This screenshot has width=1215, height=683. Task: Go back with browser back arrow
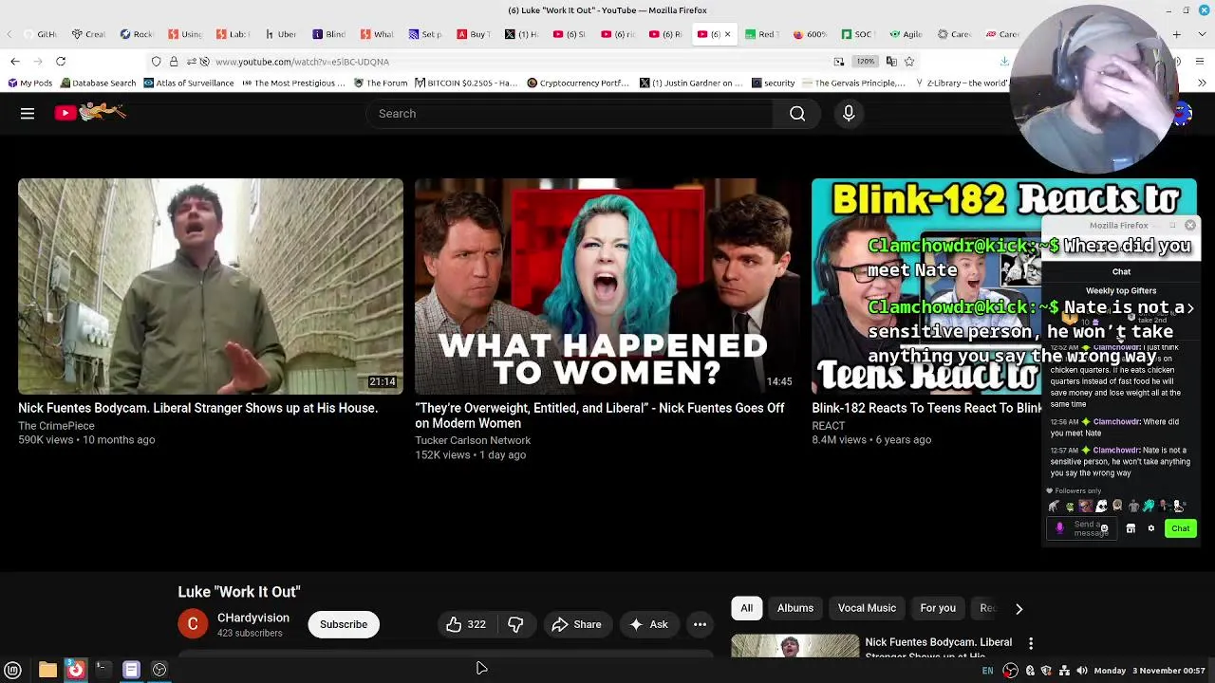pyautogui.click(x=15, y=62)
